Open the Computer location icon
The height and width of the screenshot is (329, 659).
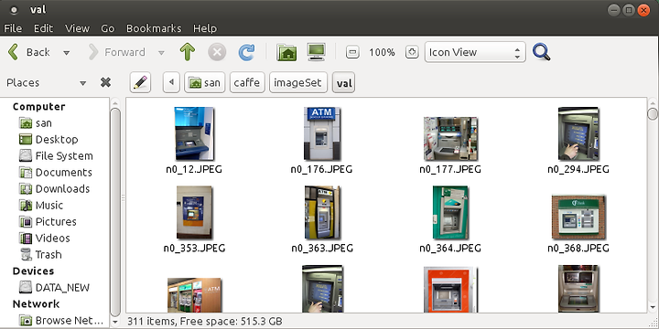(x=317, y=52)
